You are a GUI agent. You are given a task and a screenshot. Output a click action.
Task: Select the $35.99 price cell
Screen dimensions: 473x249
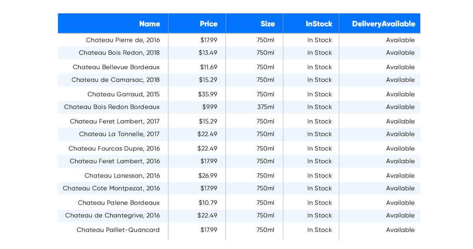click(207, 94)
